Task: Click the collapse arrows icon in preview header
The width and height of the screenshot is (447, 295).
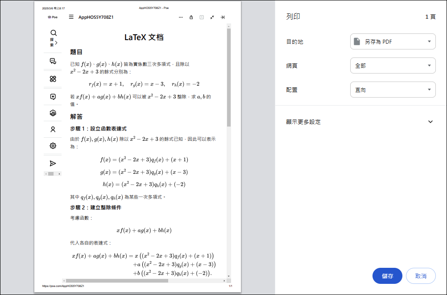Action: pos(212,17)
